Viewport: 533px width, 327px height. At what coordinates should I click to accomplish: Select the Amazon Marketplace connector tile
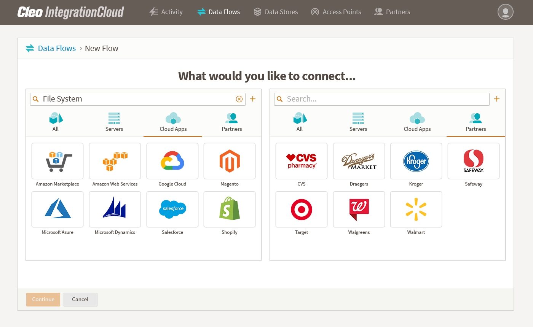pyautogui.click(x=57, y=161)
